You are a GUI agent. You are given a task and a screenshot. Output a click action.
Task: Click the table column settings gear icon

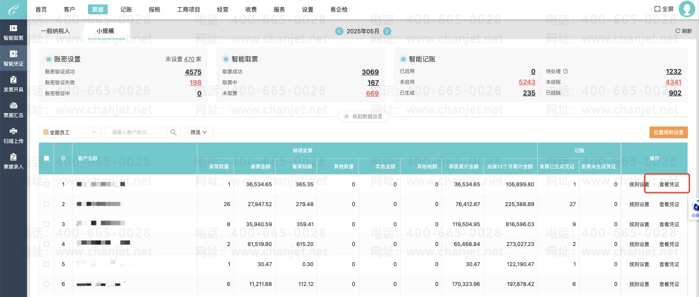pyautogui.click(x=63, y=158)
